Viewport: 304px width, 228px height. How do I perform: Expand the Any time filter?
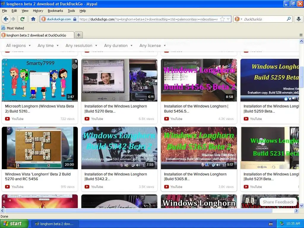48,45
